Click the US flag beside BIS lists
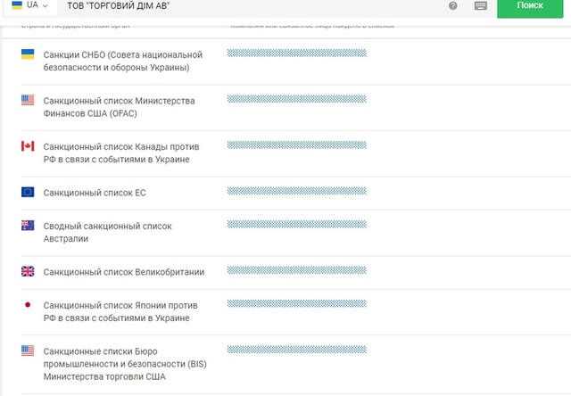This screenshot has height=396, width=571. pos(28,351)
